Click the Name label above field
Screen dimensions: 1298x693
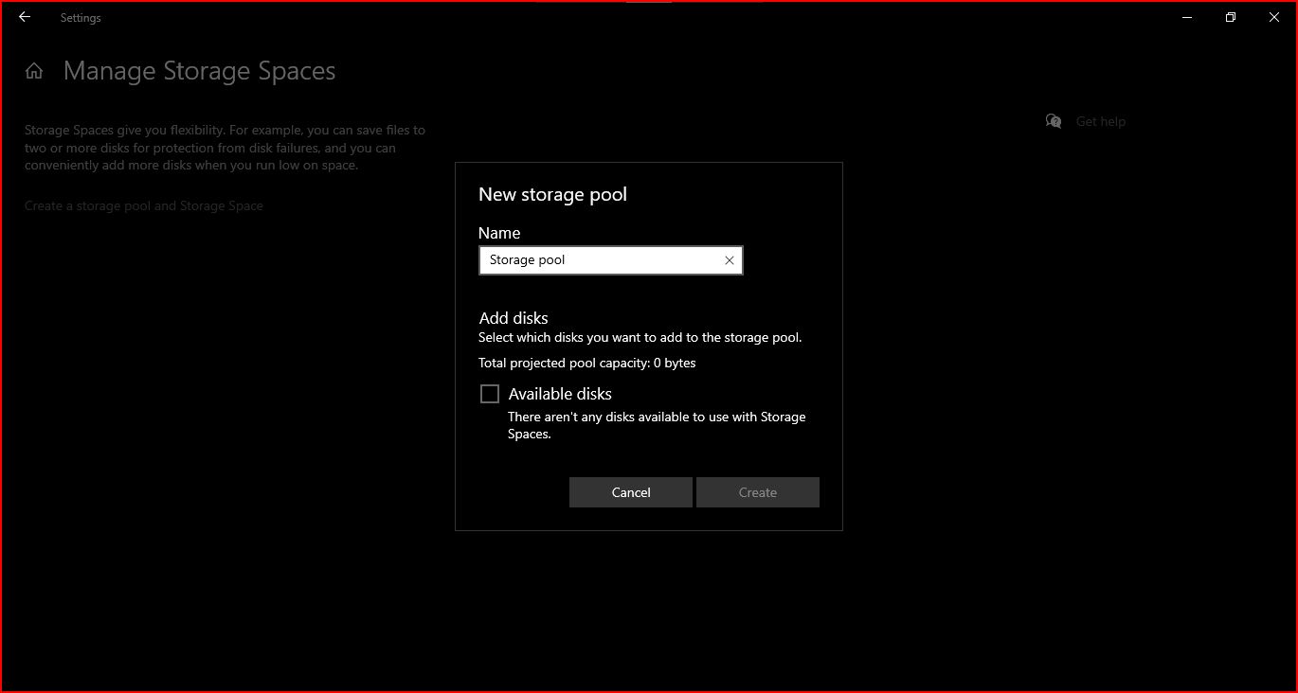coord(499,233)
